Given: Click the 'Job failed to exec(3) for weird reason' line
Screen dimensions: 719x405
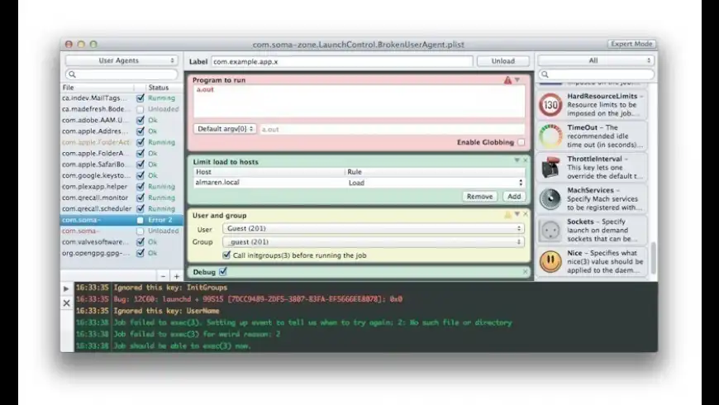Looking at the screenshot, I should point(197,335).
